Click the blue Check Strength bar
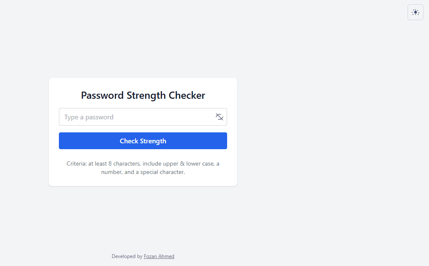Screen dimensions: 429x266 143,141
